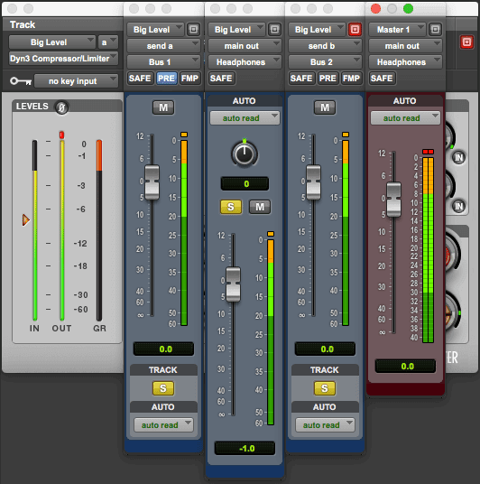The width and height of the screenshot is (480, 484).
Task: Click the -1.0 volume field
Action: click(x=245, y=448)
